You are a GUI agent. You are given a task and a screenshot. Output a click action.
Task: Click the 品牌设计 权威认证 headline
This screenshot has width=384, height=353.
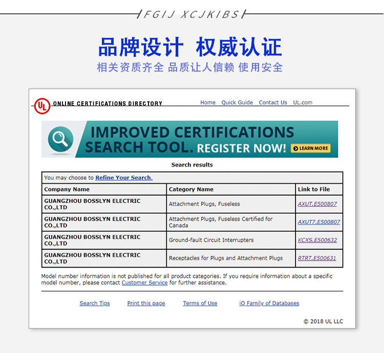point(190,47)
